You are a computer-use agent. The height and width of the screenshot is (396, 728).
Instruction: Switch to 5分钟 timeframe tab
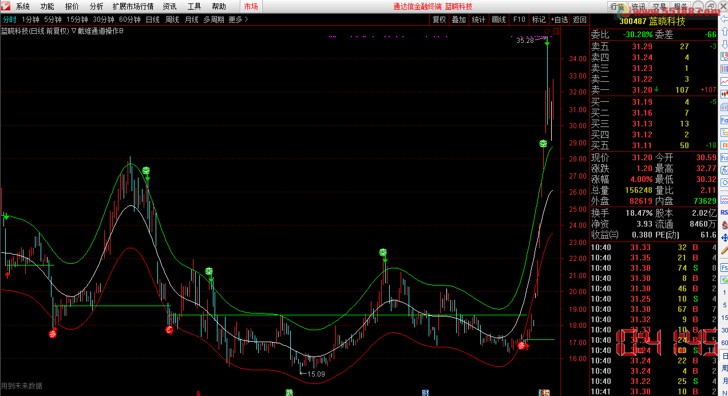point(53,19)
